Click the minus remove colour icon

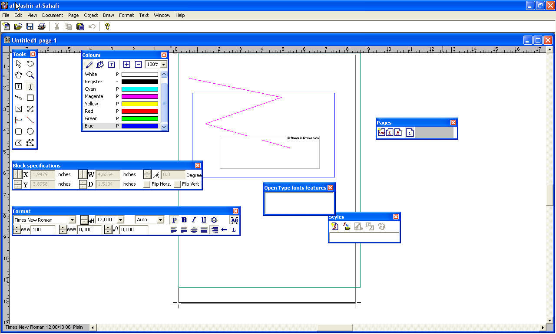point(138,64)
